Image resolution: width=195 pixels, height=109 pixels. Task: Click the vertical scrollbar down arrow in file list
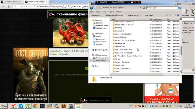coord(180,72)
